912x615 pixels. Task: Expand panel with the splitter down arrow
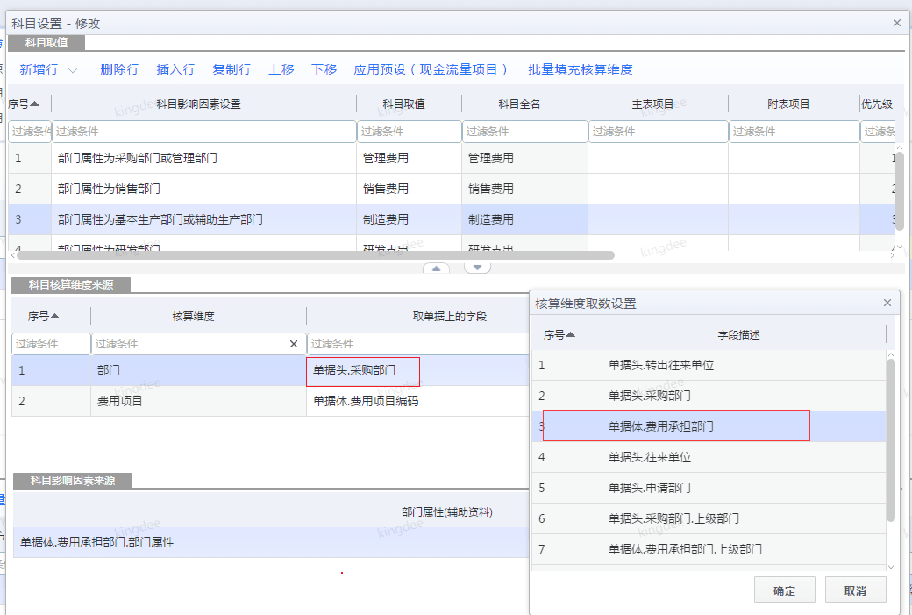(477, 268)
